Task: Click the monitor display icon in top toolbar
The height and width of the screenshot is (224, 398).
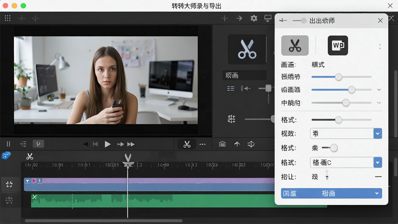Action: [268, 18]
